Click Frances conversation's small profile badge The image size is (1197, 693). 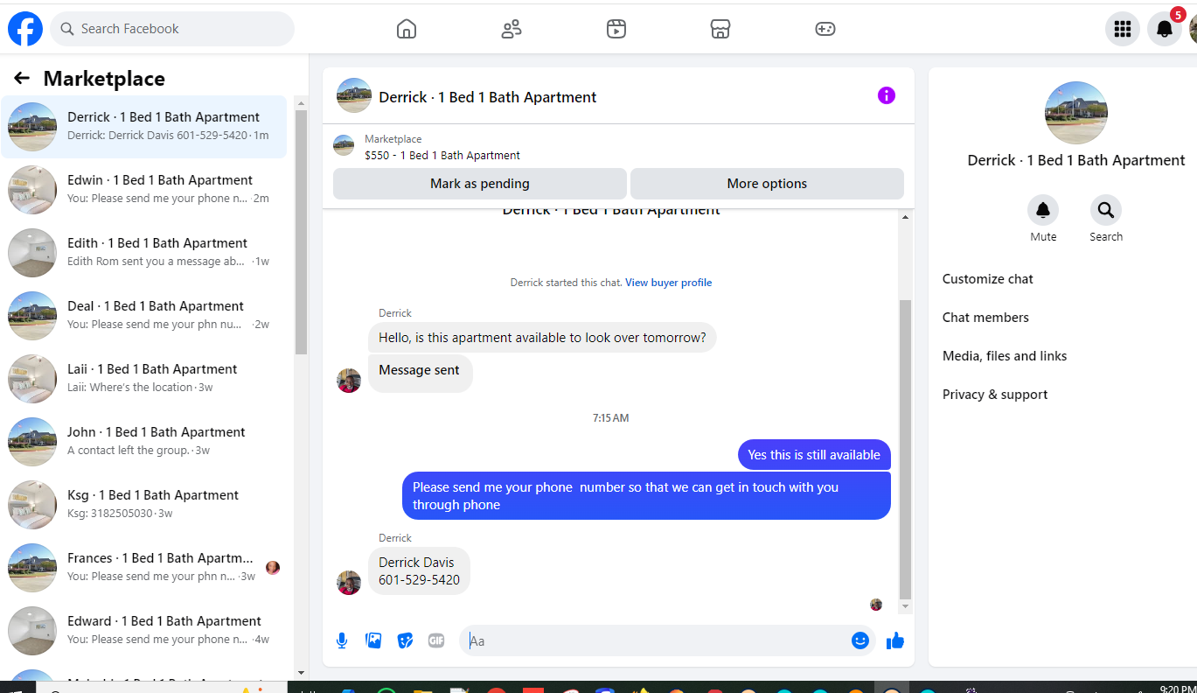(273, 567)
